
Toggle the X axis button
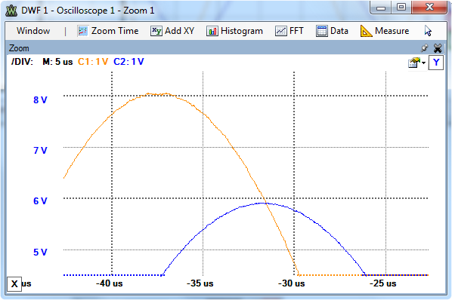click(14, 284)
